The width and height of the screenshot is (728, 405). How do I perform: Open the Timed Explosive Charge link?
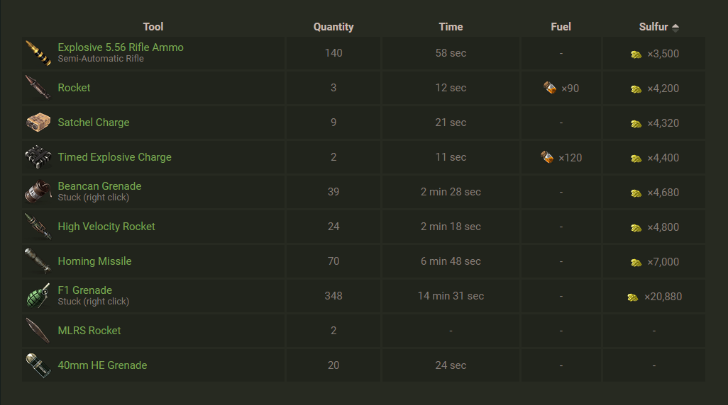[x=114, y=157]
